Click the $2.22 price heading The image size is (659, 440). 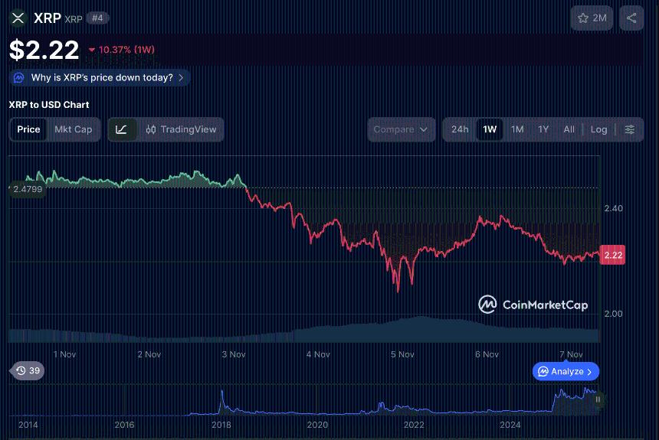coord(44,50)
